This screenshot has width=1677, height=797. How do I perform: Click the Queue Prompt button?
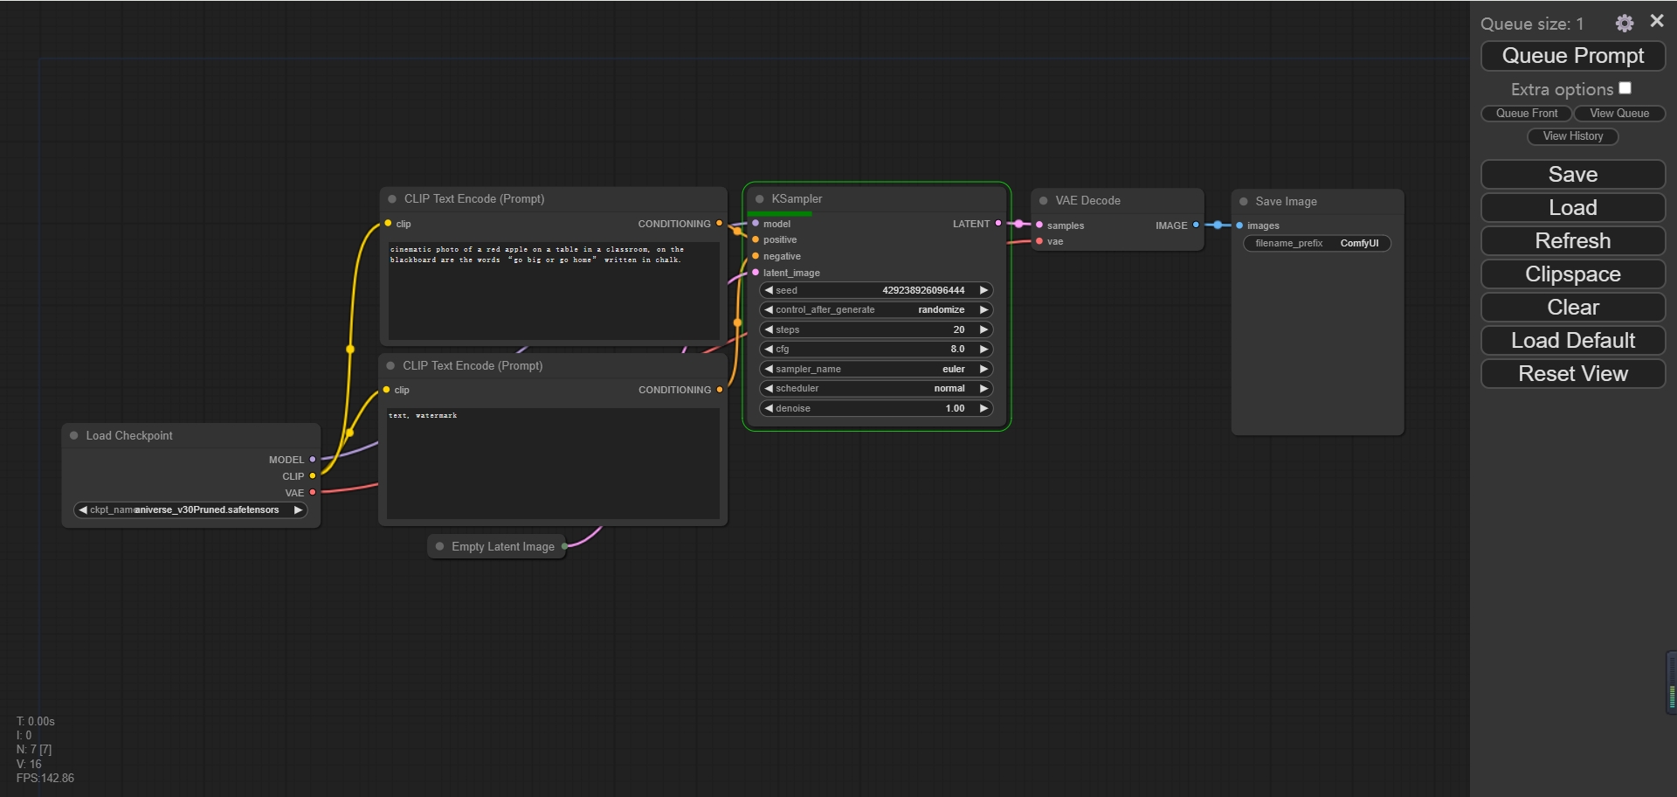click(x=1573, y=56)
